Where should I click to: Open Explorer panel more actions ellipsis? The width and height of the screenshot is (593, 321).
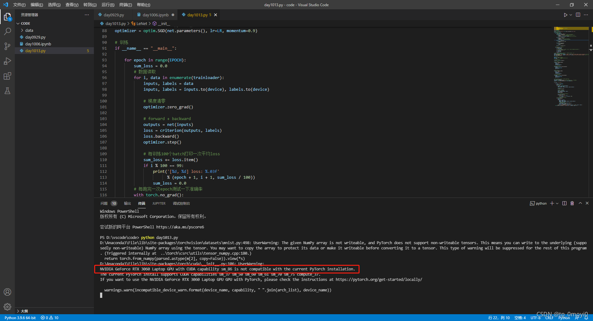pos(87,15)
